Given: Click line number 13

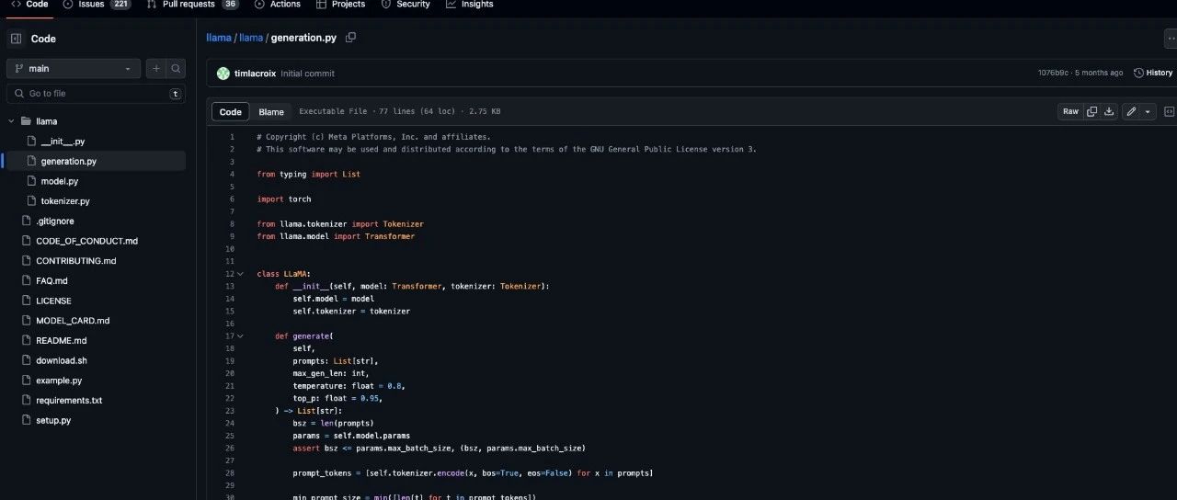Looking at the screenshot, I should [230, 287].
